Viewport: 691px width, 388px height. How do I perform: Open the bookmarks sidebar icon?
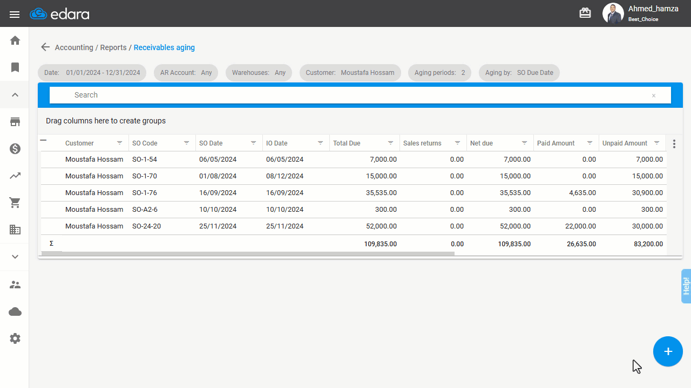coord(15,67)
